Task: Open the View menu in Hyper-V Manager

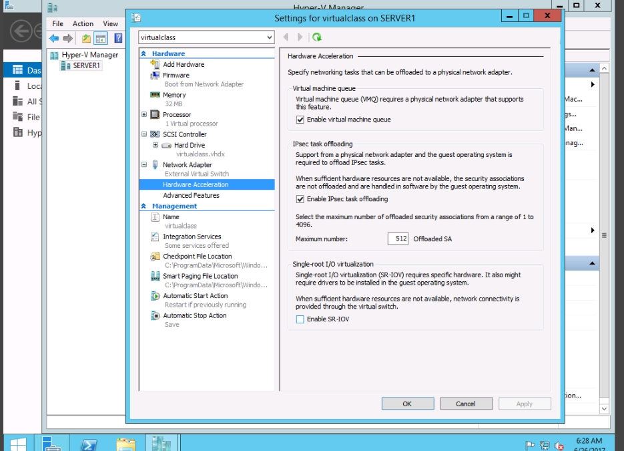Action: [x=110, y=23]
